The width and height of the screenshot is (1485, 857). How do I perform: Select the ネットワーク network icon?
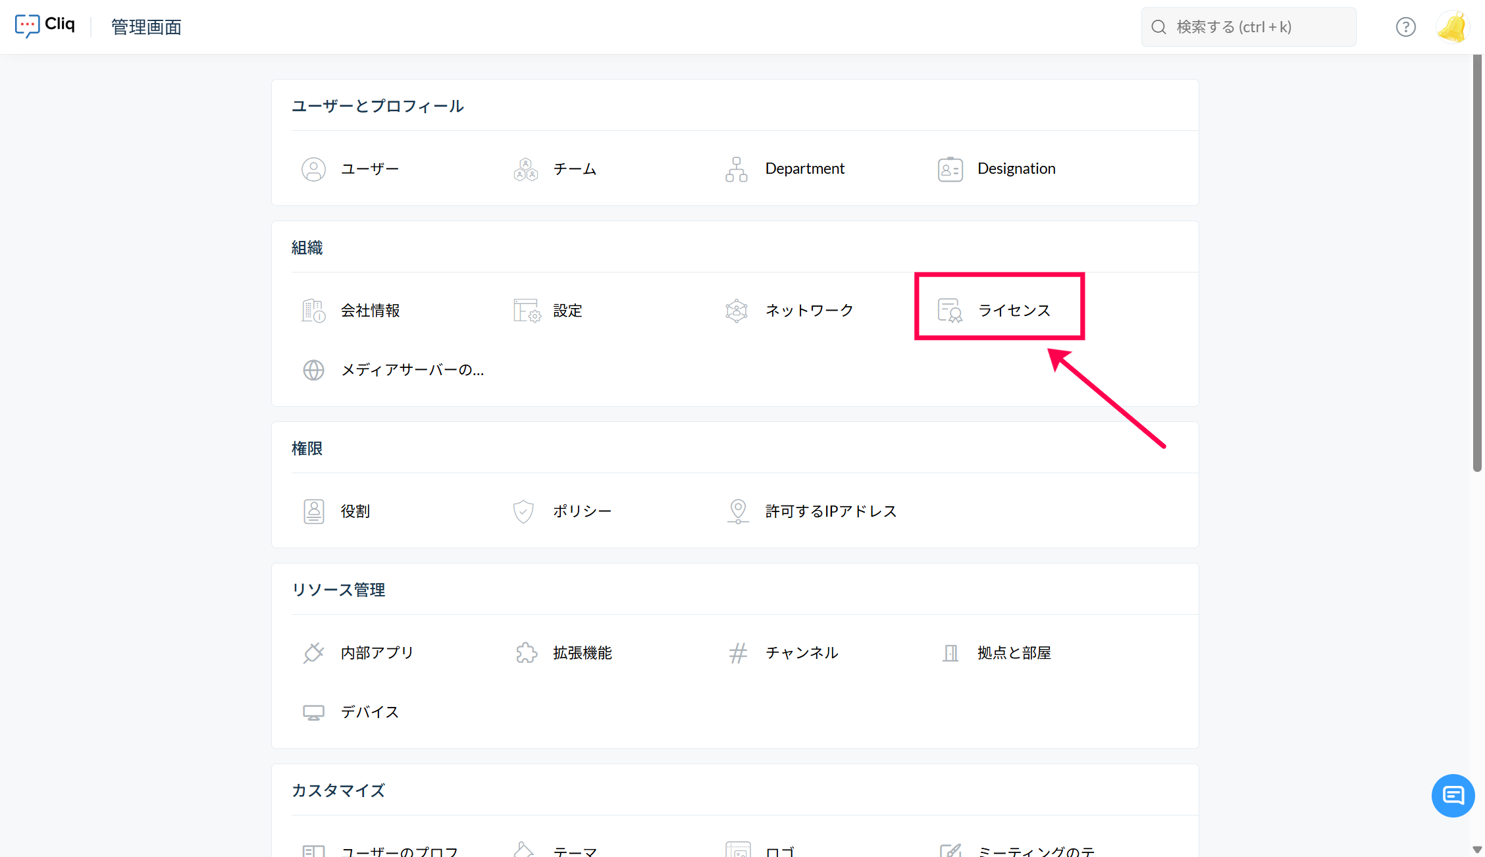[x=737, y=311]
